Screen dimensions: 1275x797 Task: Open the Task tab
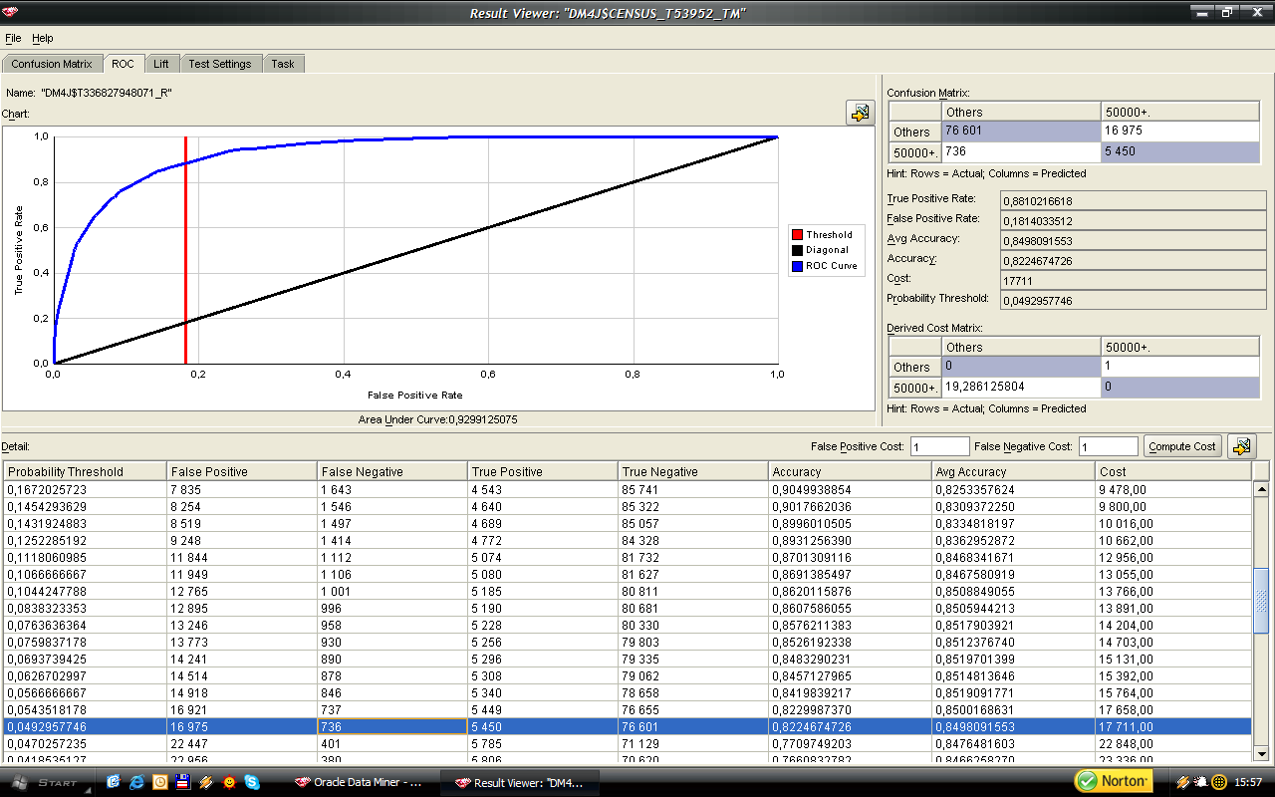(x=283, y=64)
